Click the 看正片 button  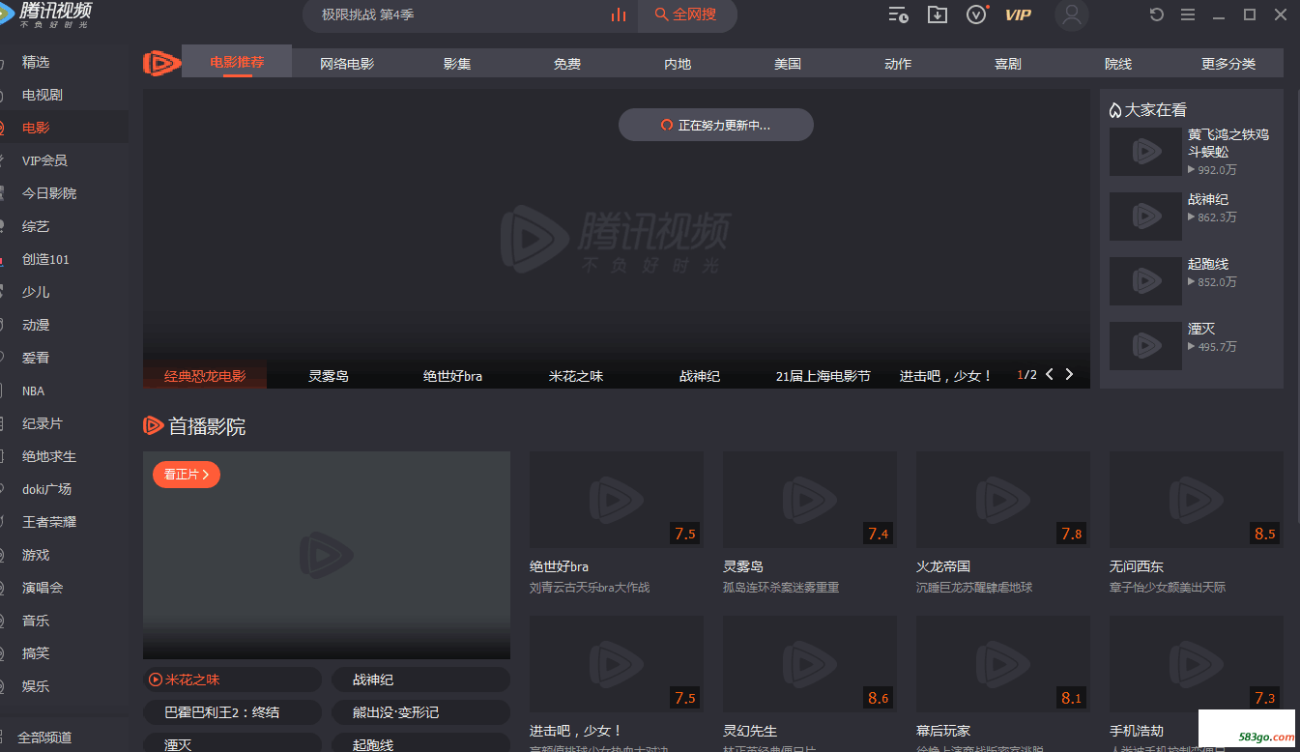(x=187, y=475)
